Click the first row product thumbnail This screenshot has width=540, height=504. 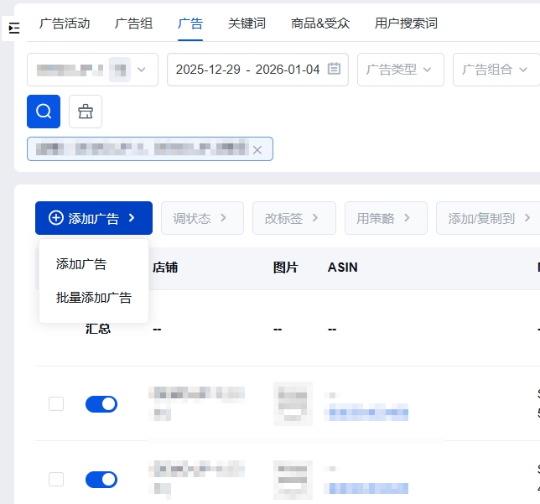293,403
